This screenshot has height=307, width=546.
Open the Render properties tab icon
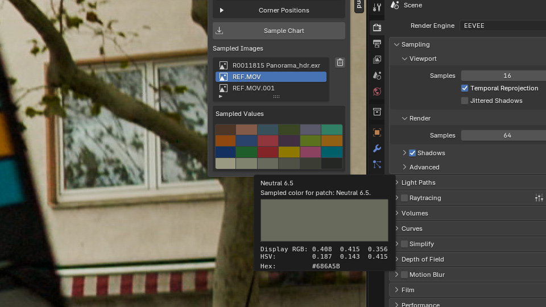(x=377, y=27)
